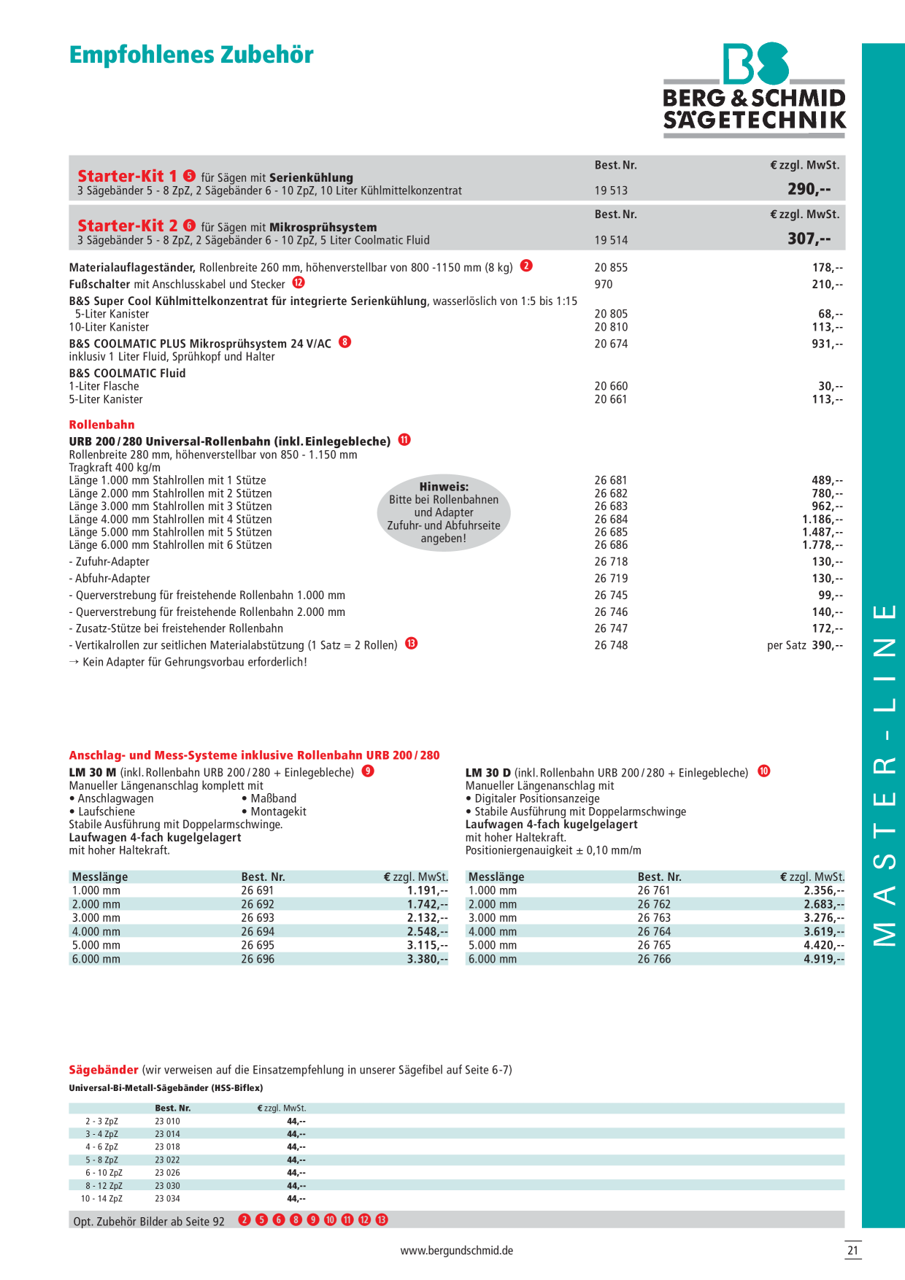
Task: Click red circle 9 beside LM 30 M
Action: pyautogui.click(x=368, y=771)
